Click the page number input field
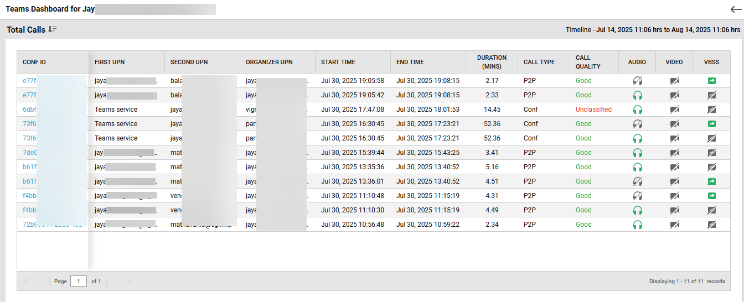The height and width of the screenshot is (302, 744). 79,281
